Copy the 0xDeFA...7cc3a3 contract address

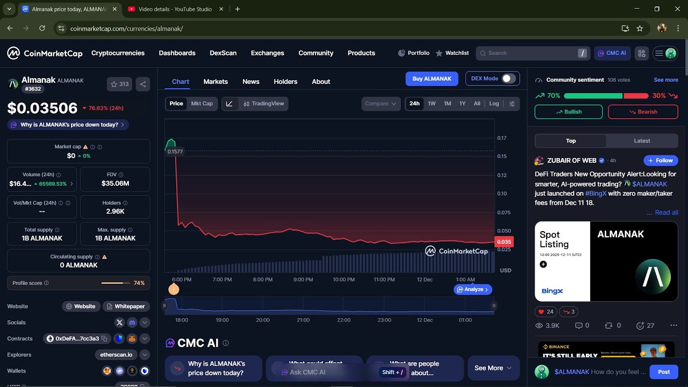pyautogui.click(x=105, y=339)
